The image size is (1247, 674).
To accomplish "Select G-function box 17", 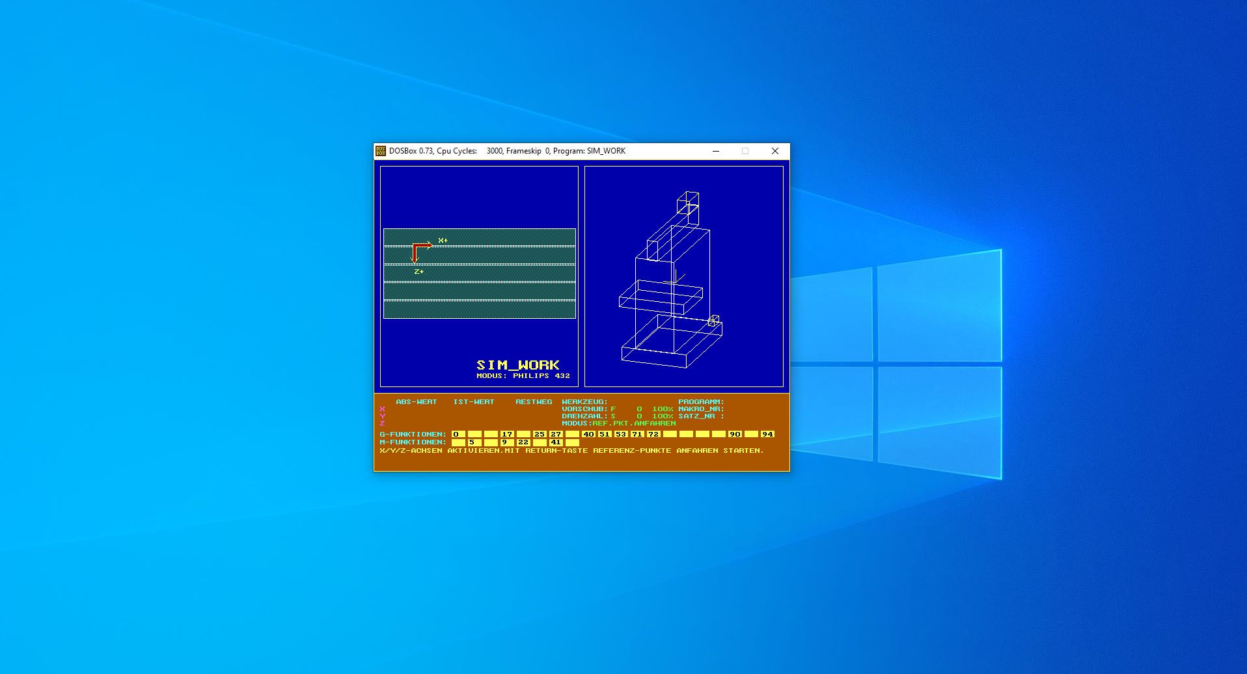I will (507, 434).
